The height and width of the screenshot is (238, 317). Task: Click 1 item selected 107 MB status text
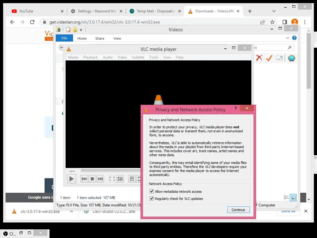click(96, 197)
